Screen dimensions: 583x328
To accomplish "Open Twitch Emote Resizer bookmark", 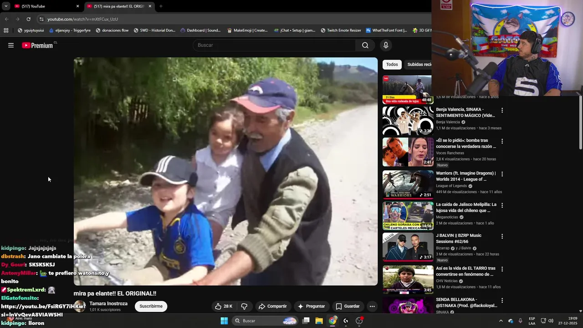I will [x=341, y=31].
